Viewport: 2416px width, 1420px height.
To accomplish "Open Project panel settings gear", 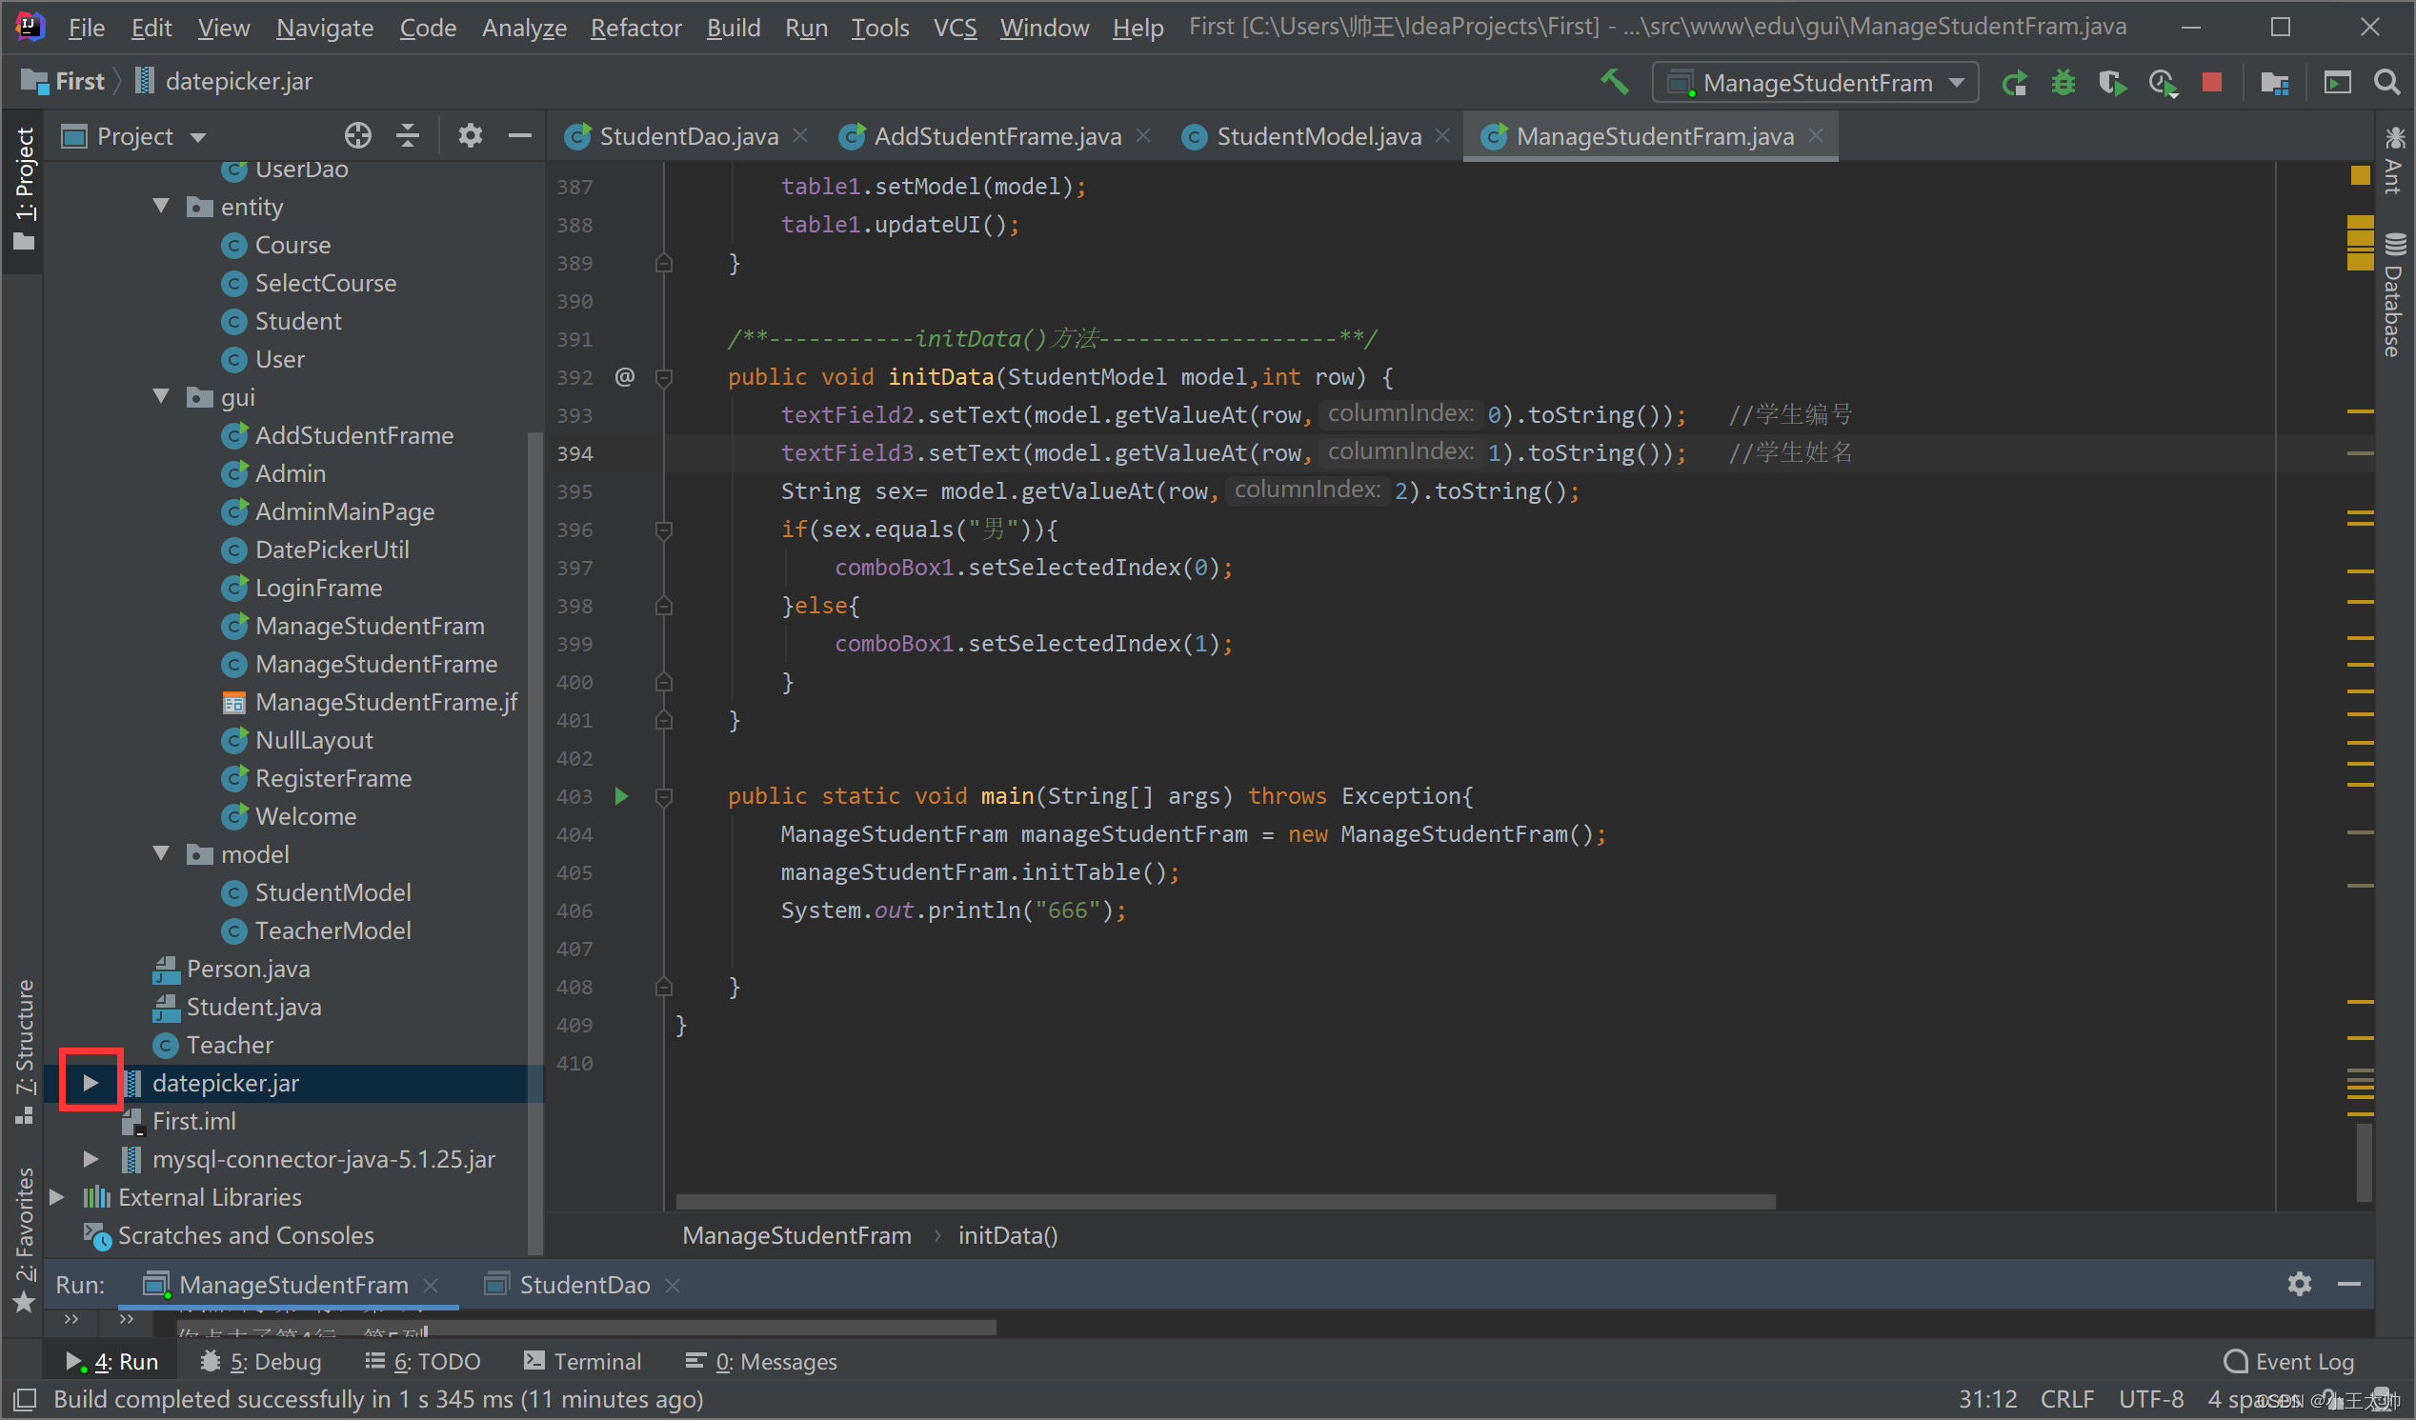I will point(470,136).
